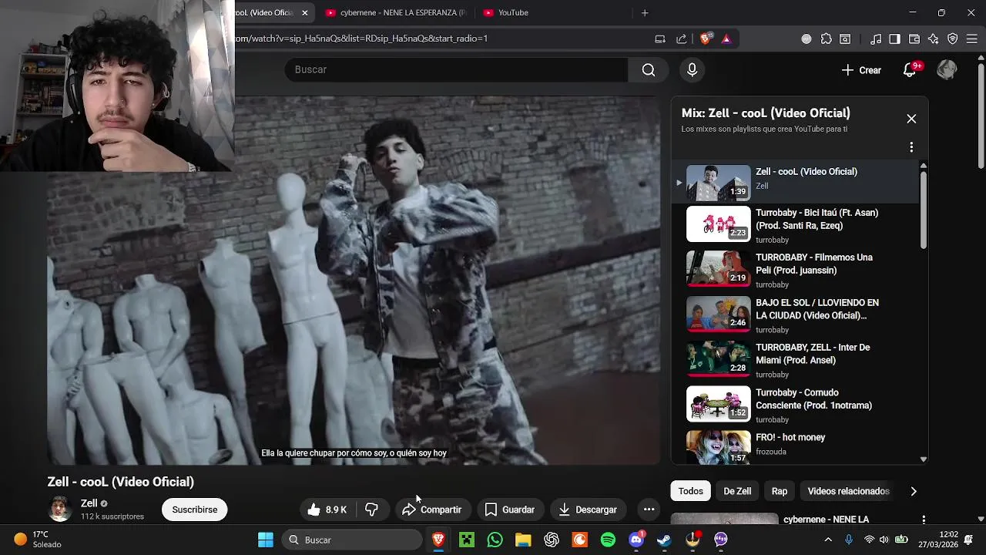Viewport: 986px width, 555px height.
Task: Select Zell cooL Video Oficial playlist item
Action: coord(796,181)
